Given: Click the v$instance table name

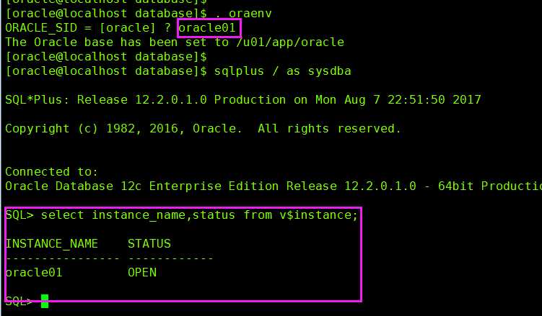Looking at the screenshot, I should pos(319,215).
